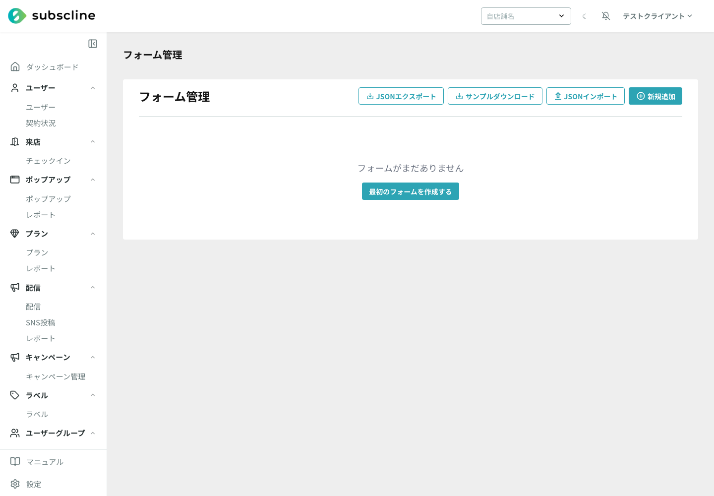
Task: Open キャンペーン管理 in the sidebar
Action: click(x=56, y=376)
